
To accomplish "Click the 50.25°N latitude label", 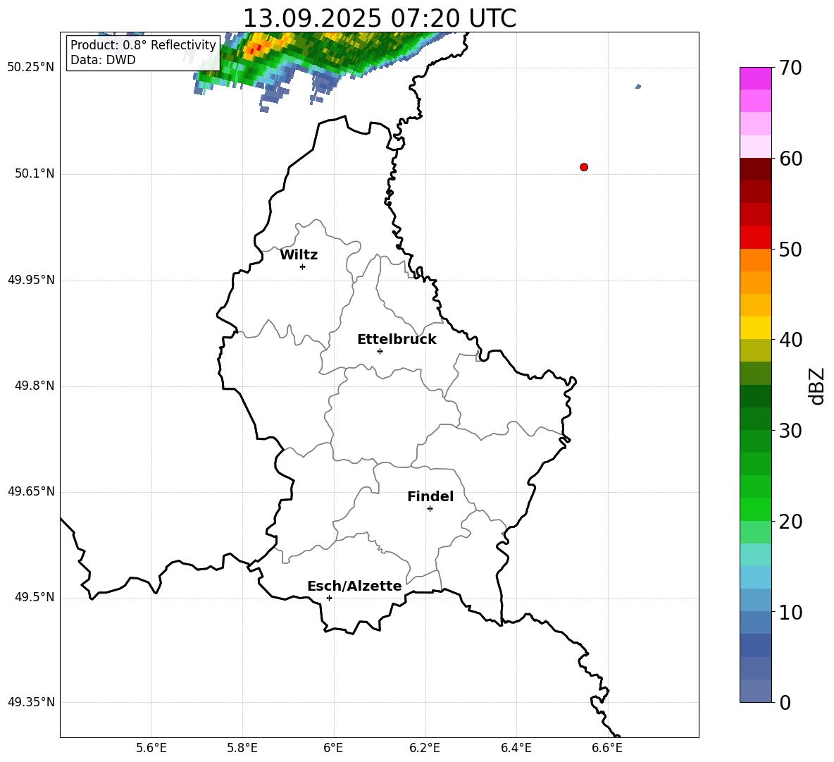I will (31, 68).
